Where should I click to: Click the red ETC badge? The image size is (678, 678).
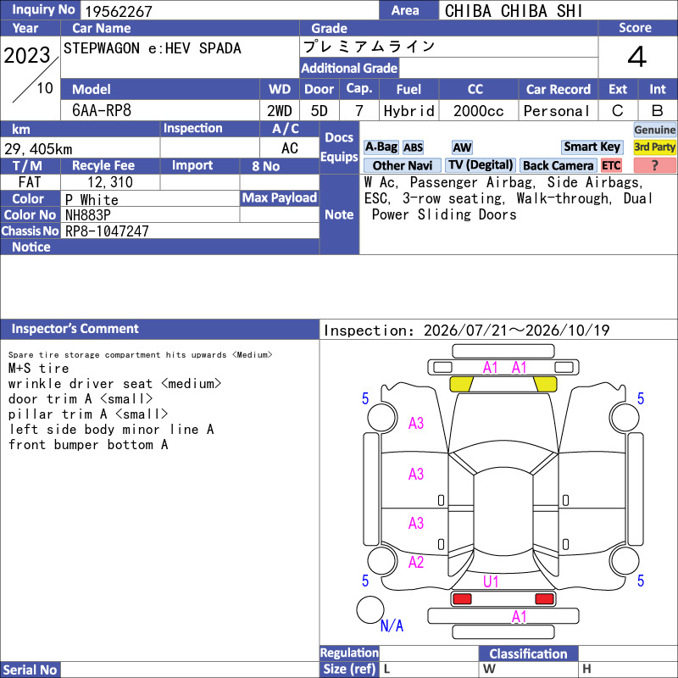click(611, 165)
